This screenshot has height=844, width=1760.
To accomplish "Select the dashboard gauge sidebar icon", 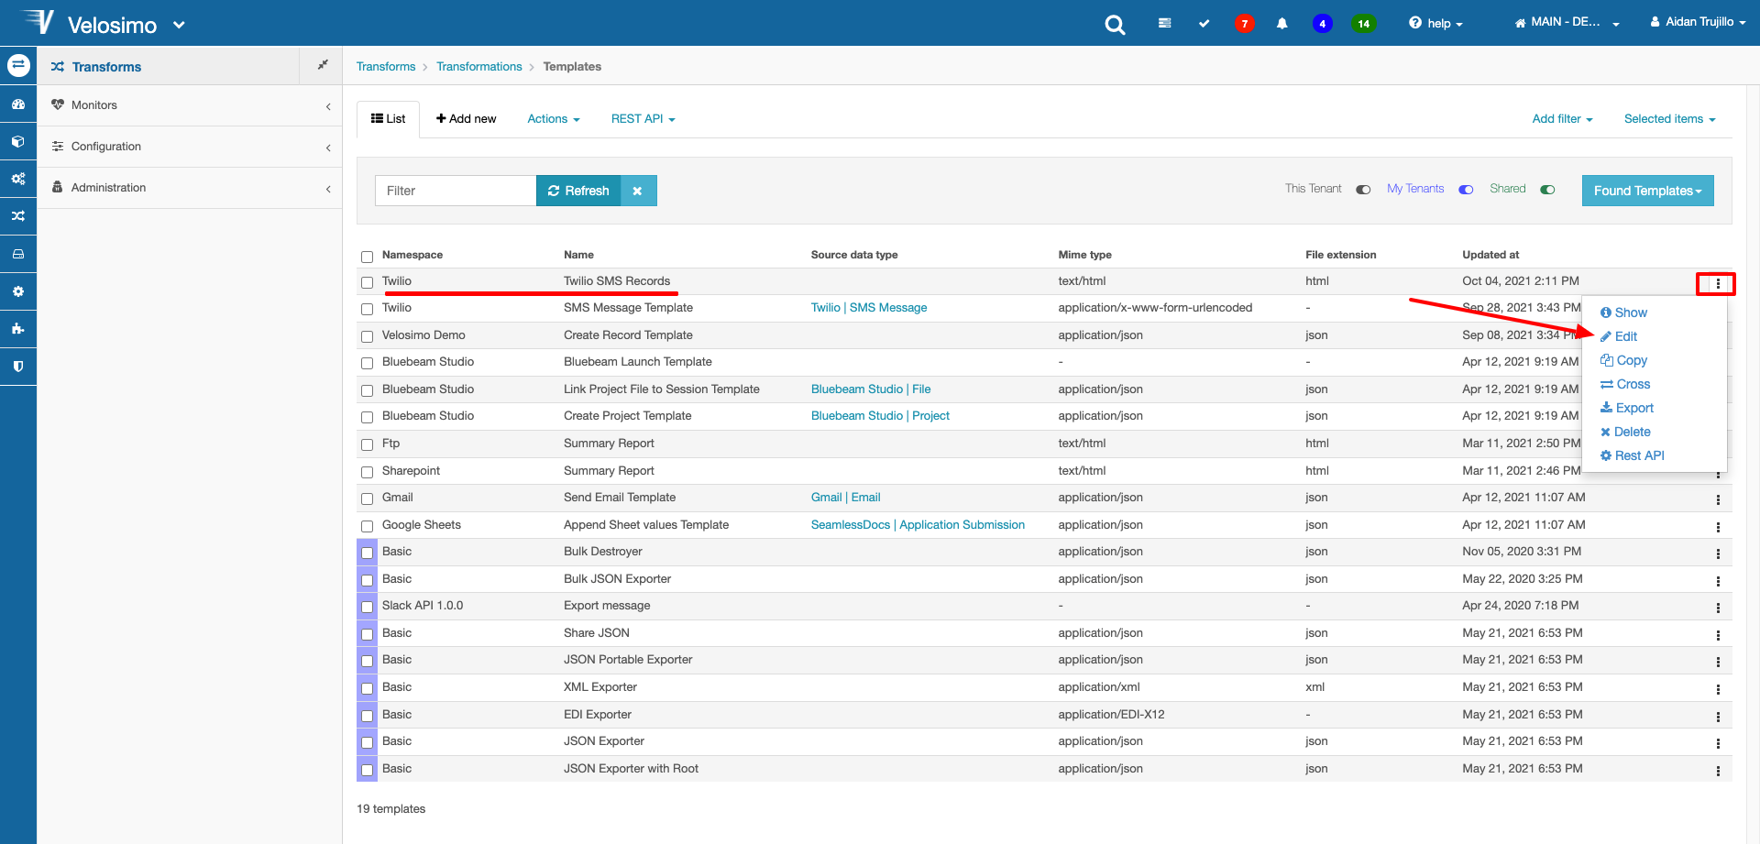I will pos(18,104).
